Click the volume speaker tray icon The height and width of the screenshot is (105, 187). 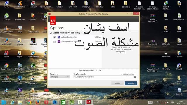point(168,102)
